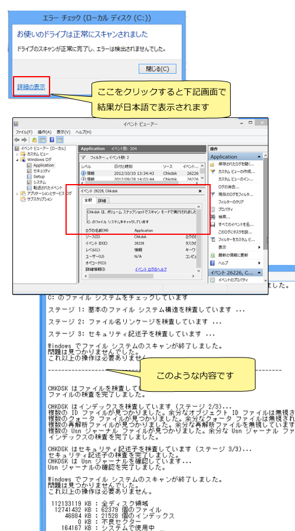Click the すべてのイベントを名前を付けて保存 disk icon
Viewport: 295px width, 531px height.
point(213,224)
